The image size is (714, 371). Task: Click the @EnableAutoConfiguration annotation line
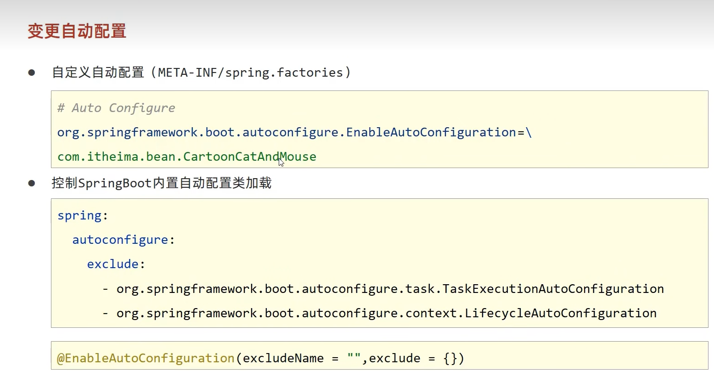pyautogui.click(x=261, y=358)
